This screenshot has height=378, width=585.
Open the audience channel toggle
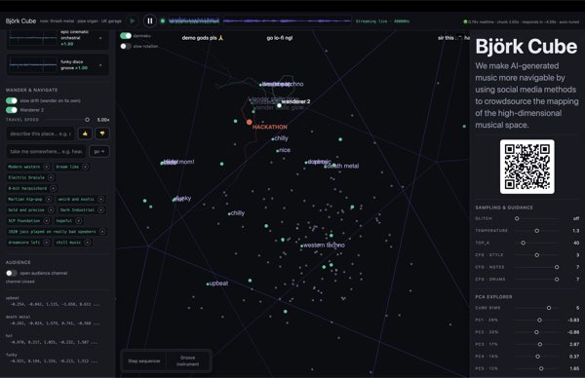(12, 273)
